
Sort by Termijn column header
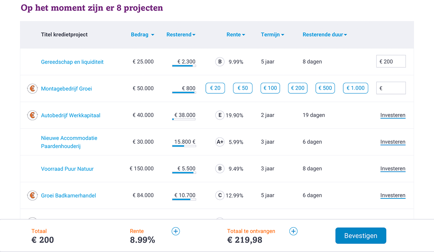pyautogui.click(x=272, y=35)
